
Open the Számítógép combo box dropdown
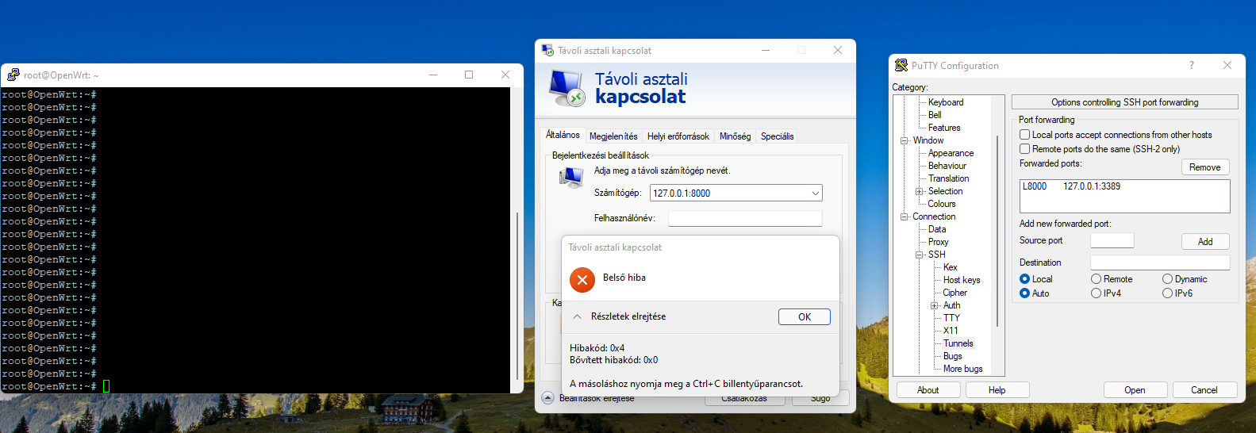coord(815,193)
